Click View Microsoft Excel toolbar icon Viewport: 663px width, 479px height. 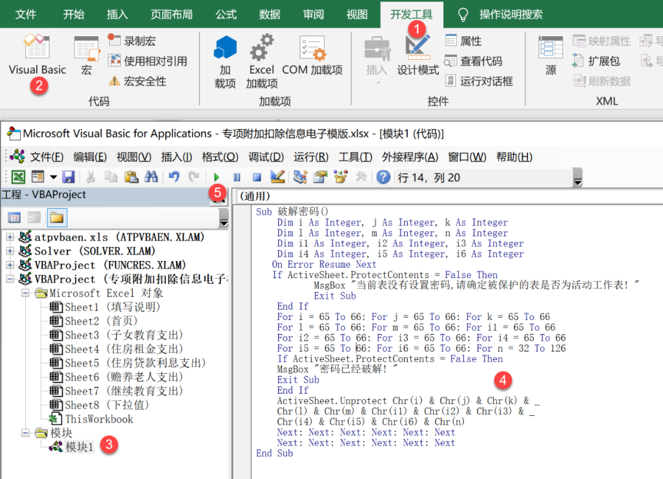coord(18,177)
